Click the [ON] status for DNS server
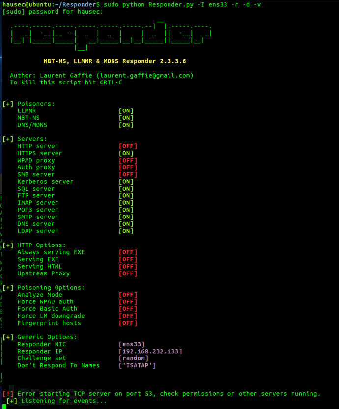 coord(126,224)
